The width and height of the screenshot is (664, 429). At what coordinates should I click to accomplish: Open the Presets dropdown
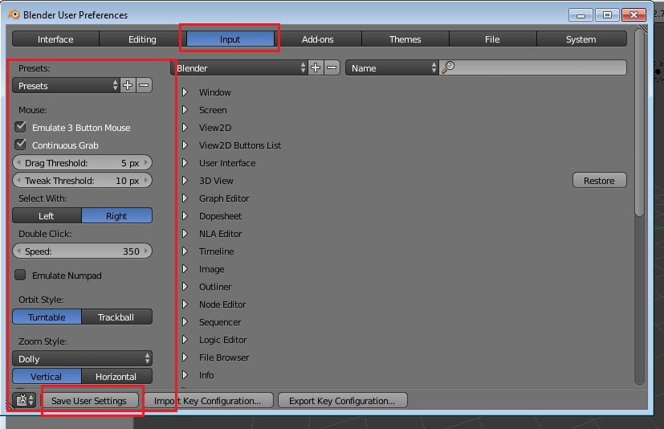point(66,86)
